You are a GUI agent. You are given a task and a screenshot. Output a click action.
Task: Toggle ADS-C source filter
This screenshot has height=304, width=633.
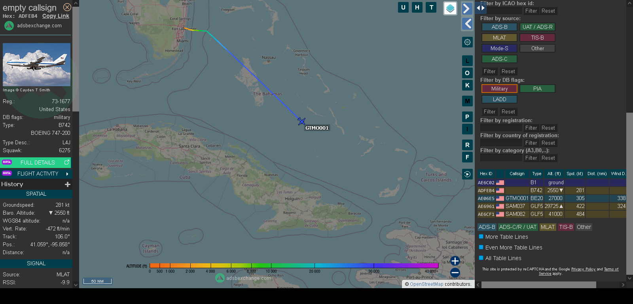pyautogui.click(x=499, y=59)
